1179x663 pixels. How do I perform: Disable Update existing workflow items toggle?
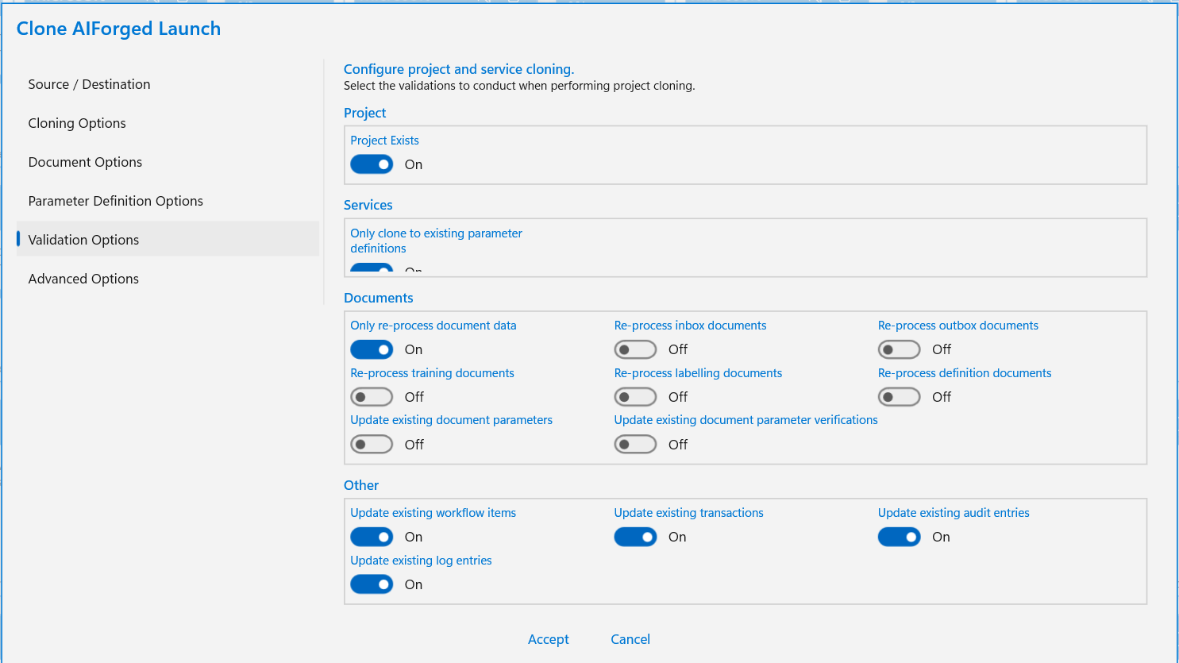pos(372,537)
